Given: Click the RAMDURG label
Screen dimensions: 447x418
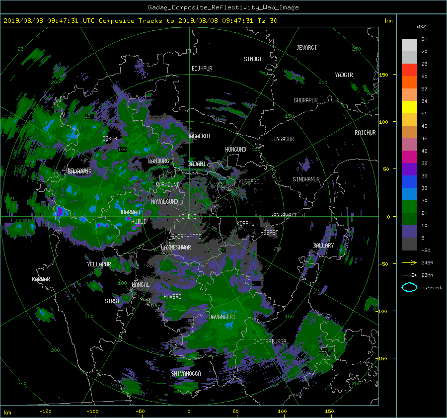Looking at the screenshot, I should (158, 161).
